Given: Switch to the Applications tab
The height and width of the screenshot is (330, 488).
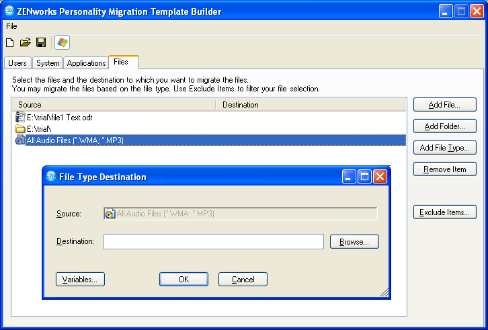Looking at the screenshot, I should point(86,63).
